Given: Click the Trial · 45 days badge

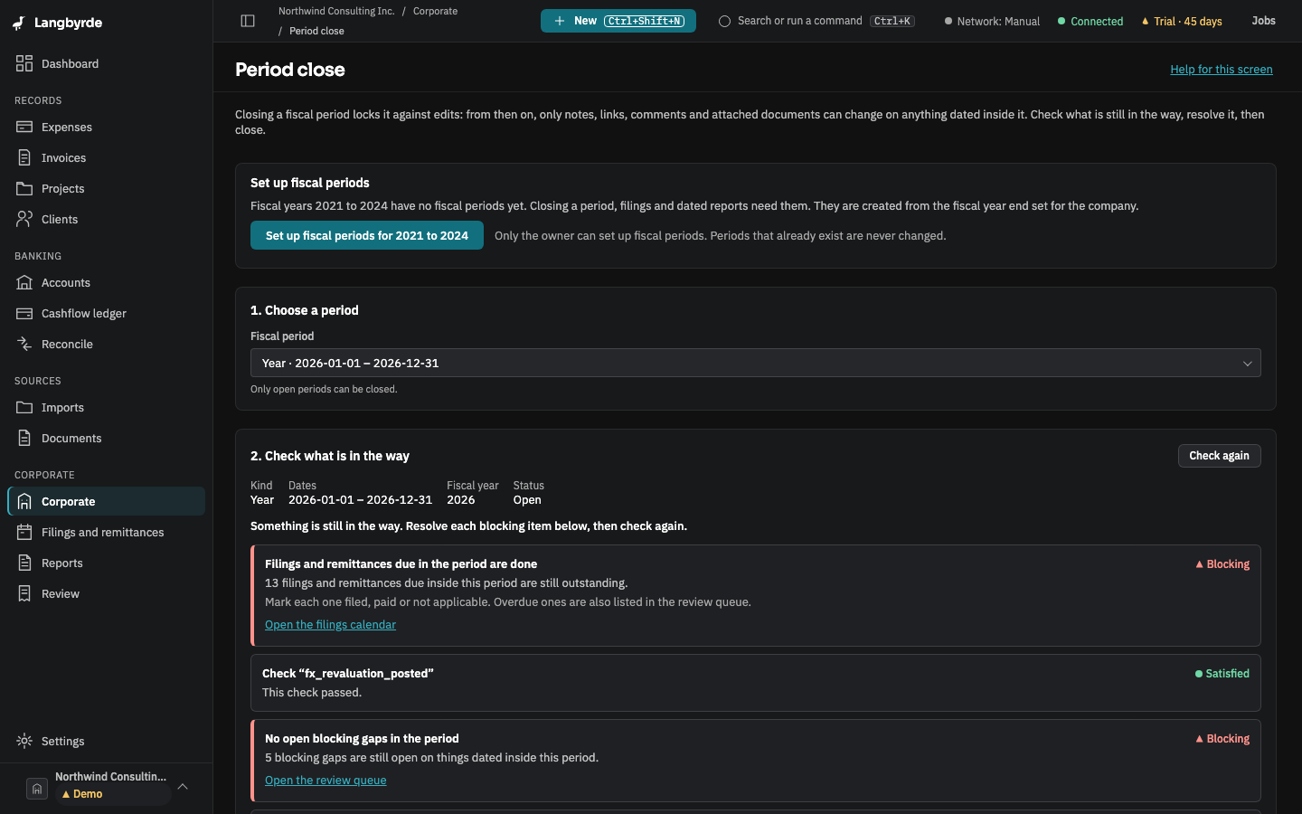Looking at the screenshot, I should [1182, 21].
